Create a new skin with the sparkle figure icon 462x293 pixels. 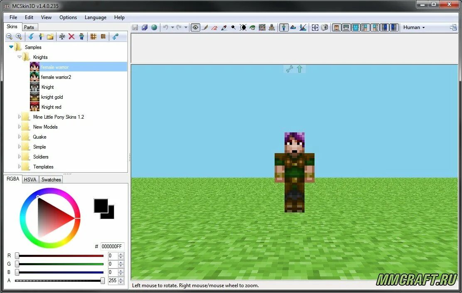[41, 37]
